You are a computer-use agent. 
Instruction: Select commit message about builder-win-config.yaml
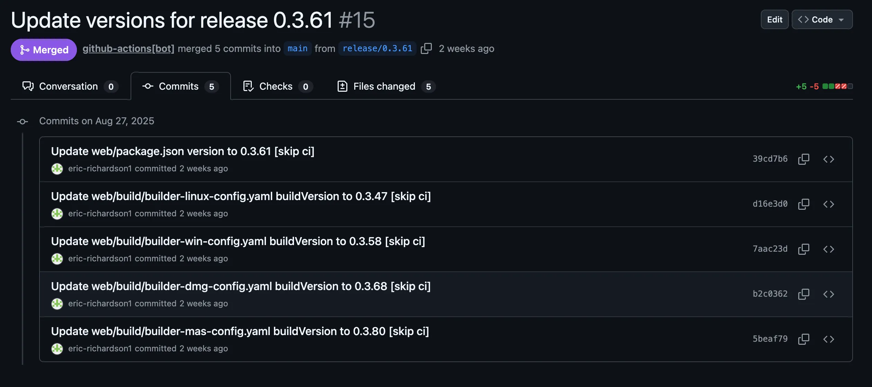[238, 241]
